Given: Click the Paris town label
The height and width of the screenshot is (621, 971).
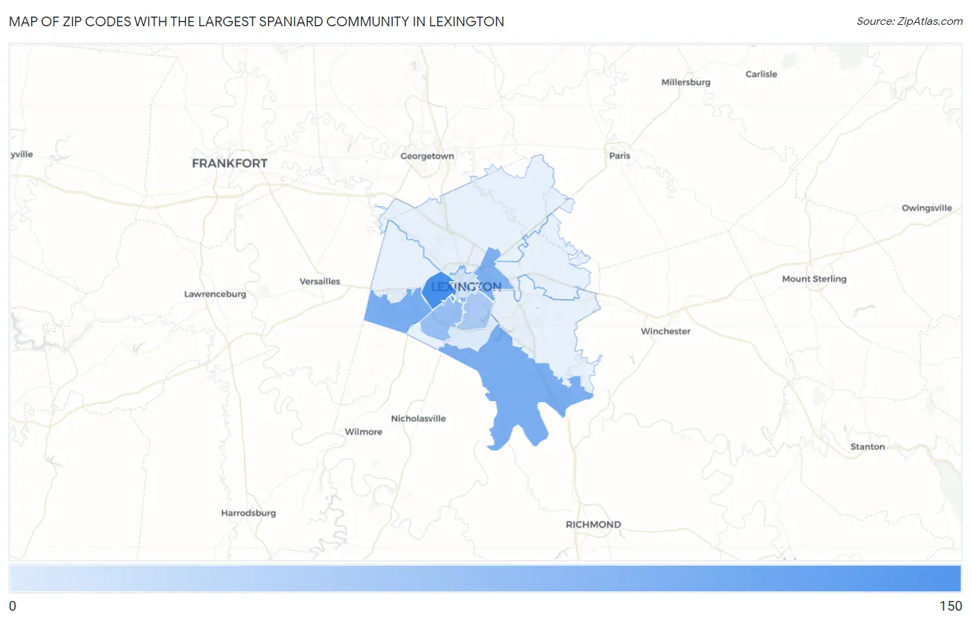Looking at the screenshot, I should [619, 155].
